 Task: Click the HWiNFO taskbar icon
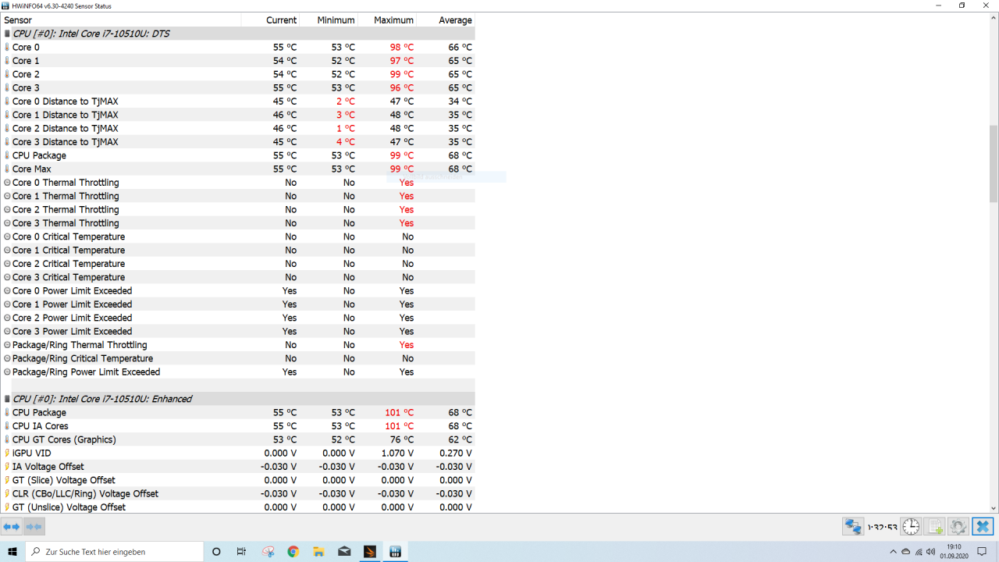pyautogui.click(x=395, y=552)
